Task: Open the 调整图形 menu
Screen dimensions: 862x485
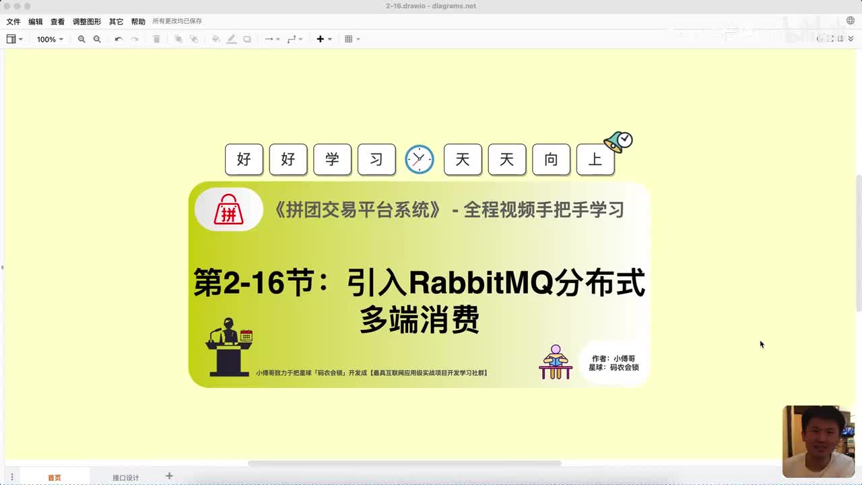Action: (87, 22)
